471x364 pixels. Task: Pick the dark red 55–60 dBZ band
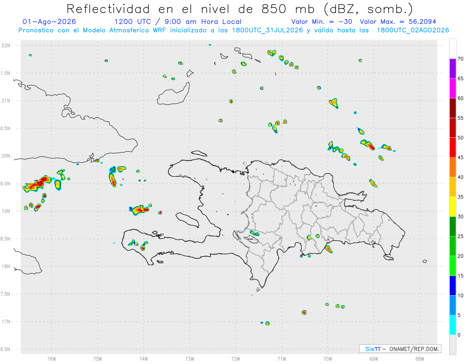coord(453,108)
